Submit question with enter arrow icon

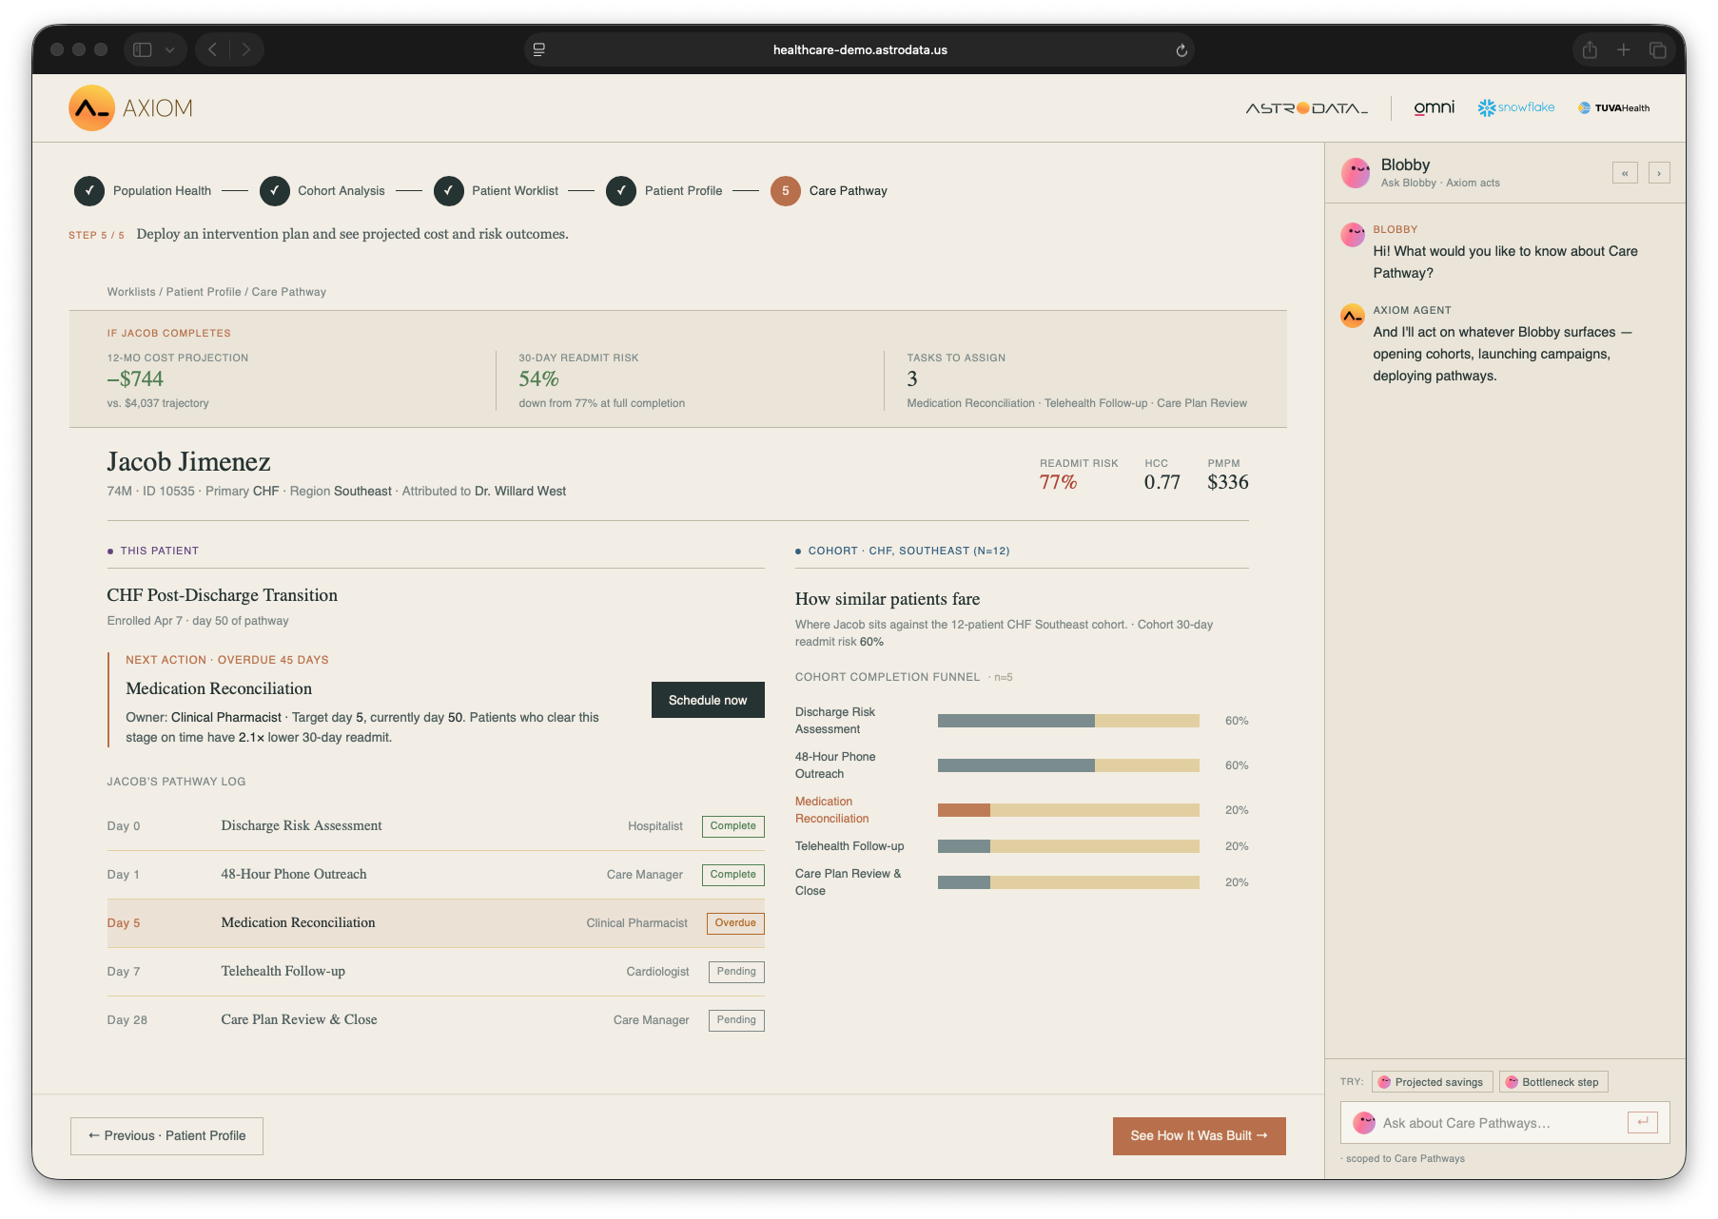tap(1643, 1122)
